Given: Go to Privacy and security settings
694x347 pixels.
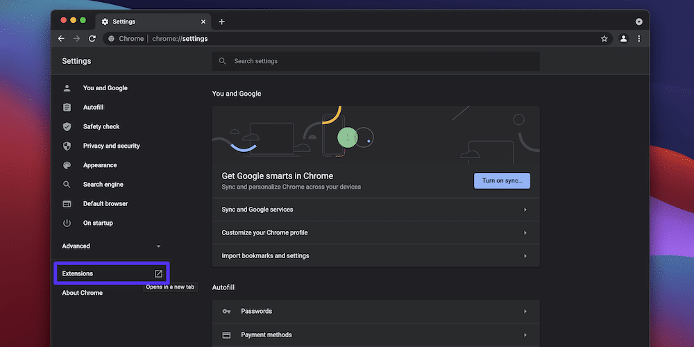Looking at the screenshot, I should tap(112, 146).
